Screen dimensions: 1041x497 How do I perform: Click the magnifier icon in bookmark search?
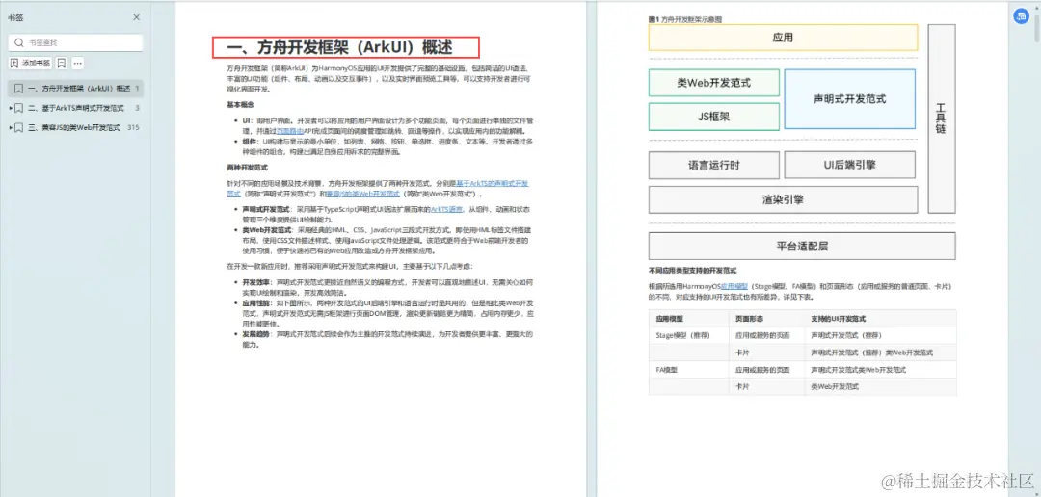[19, 42]
